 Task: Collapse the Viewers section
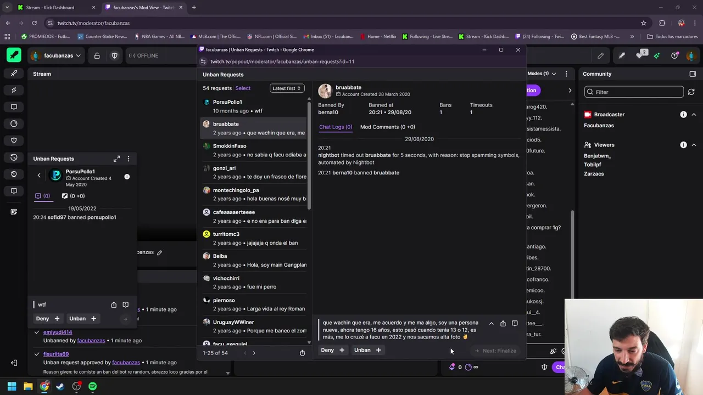(x=694, y=145)
